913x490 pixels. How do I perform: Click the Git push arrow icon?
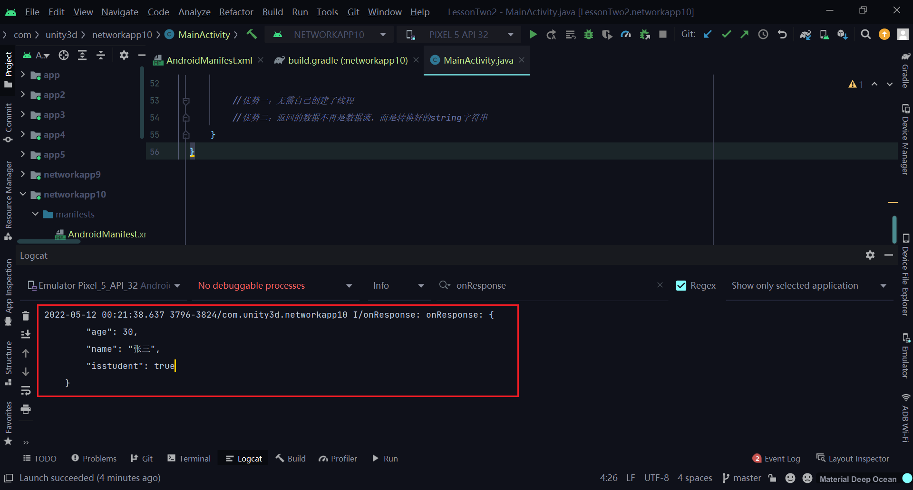(745, 34)
